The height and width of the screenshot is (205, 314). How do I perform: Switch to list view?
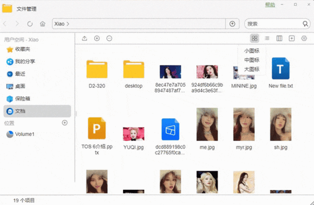click(x=267, y=38)
